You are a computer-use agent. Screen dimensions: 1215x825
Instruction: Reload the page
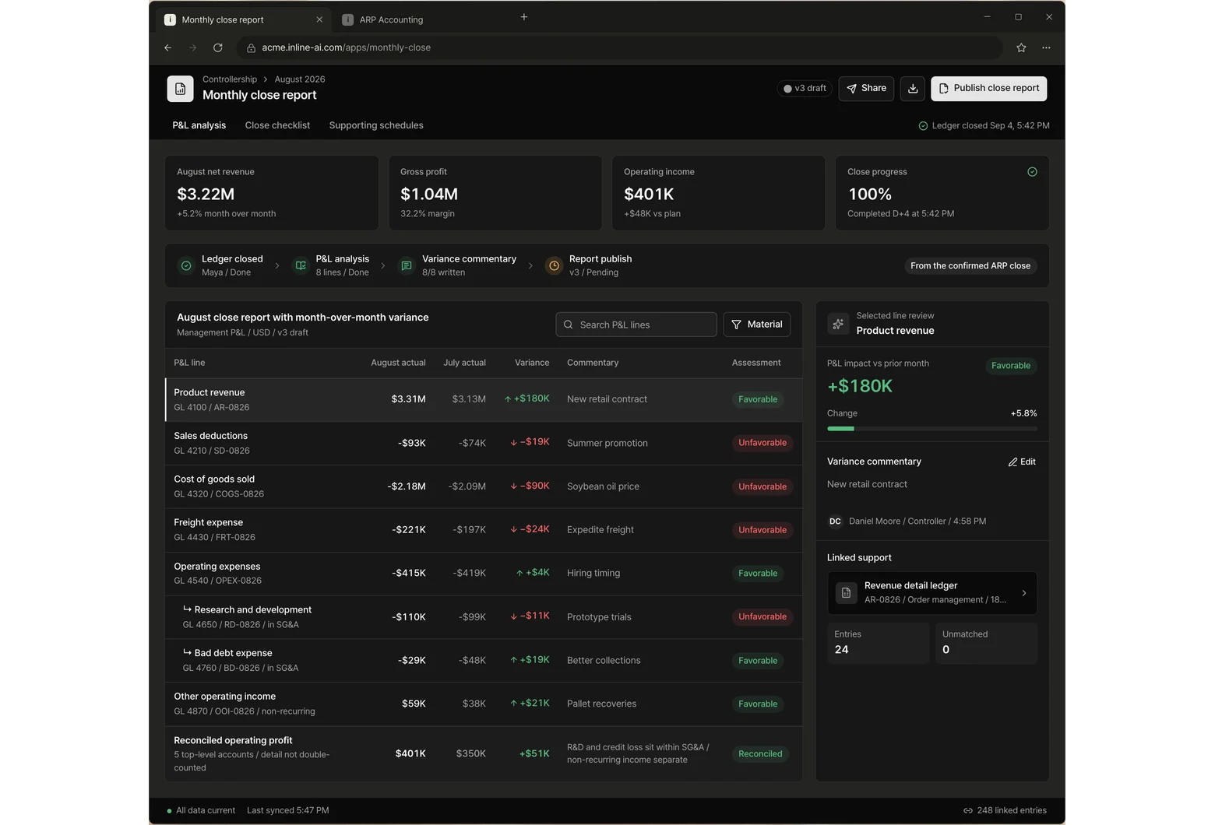[218, 47]
